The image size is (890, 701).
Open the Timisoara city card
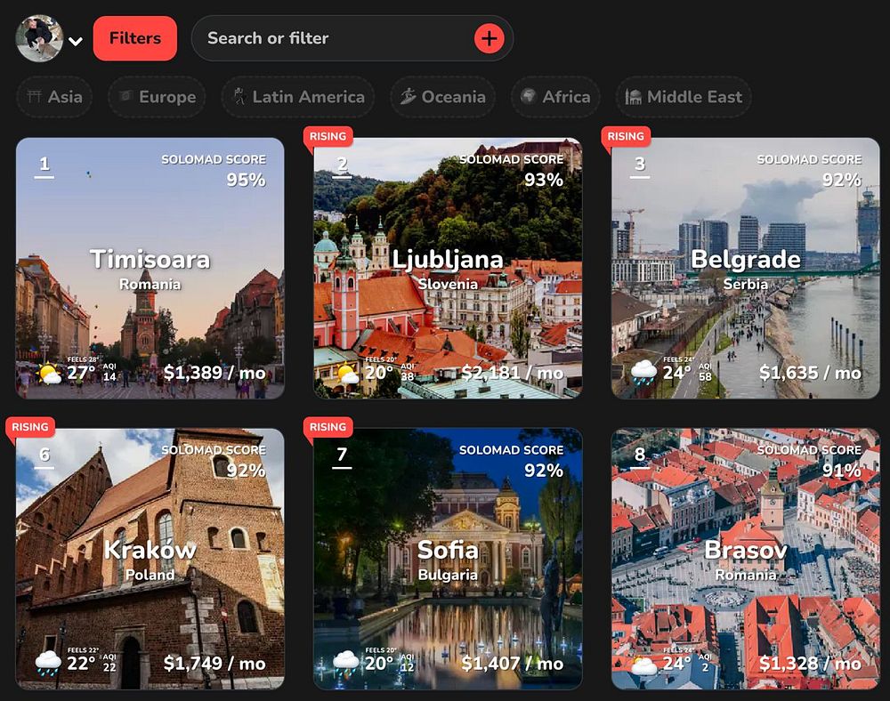tap(150, 269)
